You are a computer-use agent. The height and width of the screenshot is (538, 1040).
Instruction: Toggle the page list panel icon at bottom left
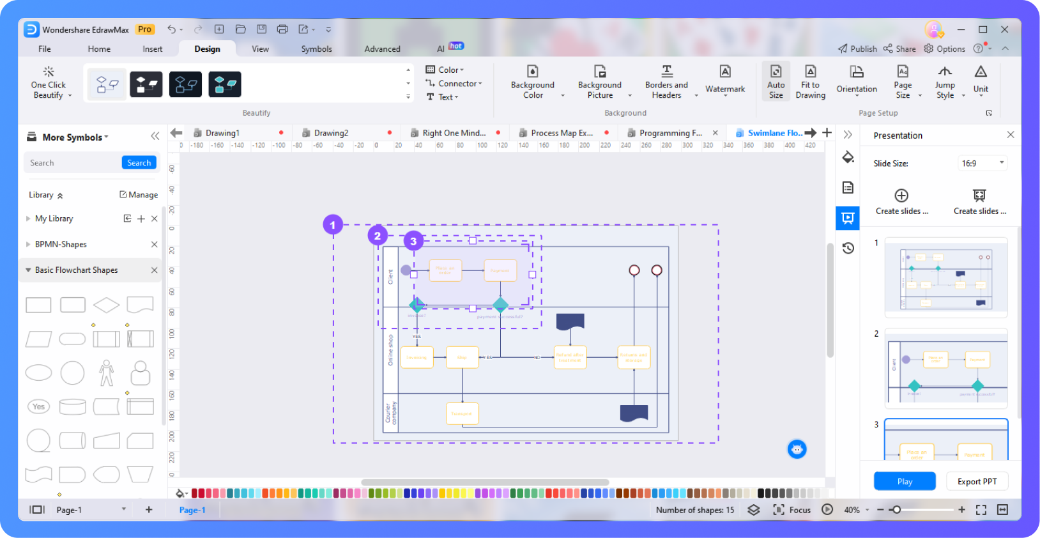(x=37, y=510)
